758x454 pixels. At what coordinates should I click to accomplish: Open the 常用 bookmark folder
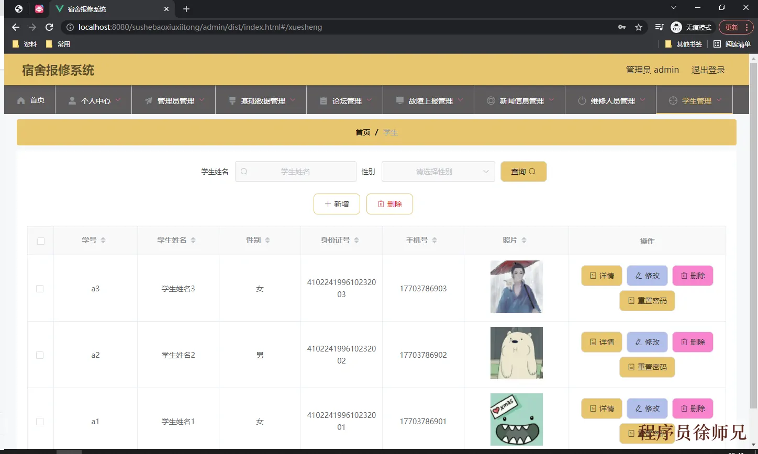tap(58, 44)
